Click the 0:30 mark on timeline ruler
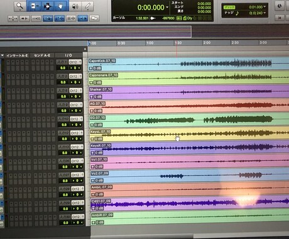This screenshot has height=239, width=289. pyautogui.click(x=121, y=43)
